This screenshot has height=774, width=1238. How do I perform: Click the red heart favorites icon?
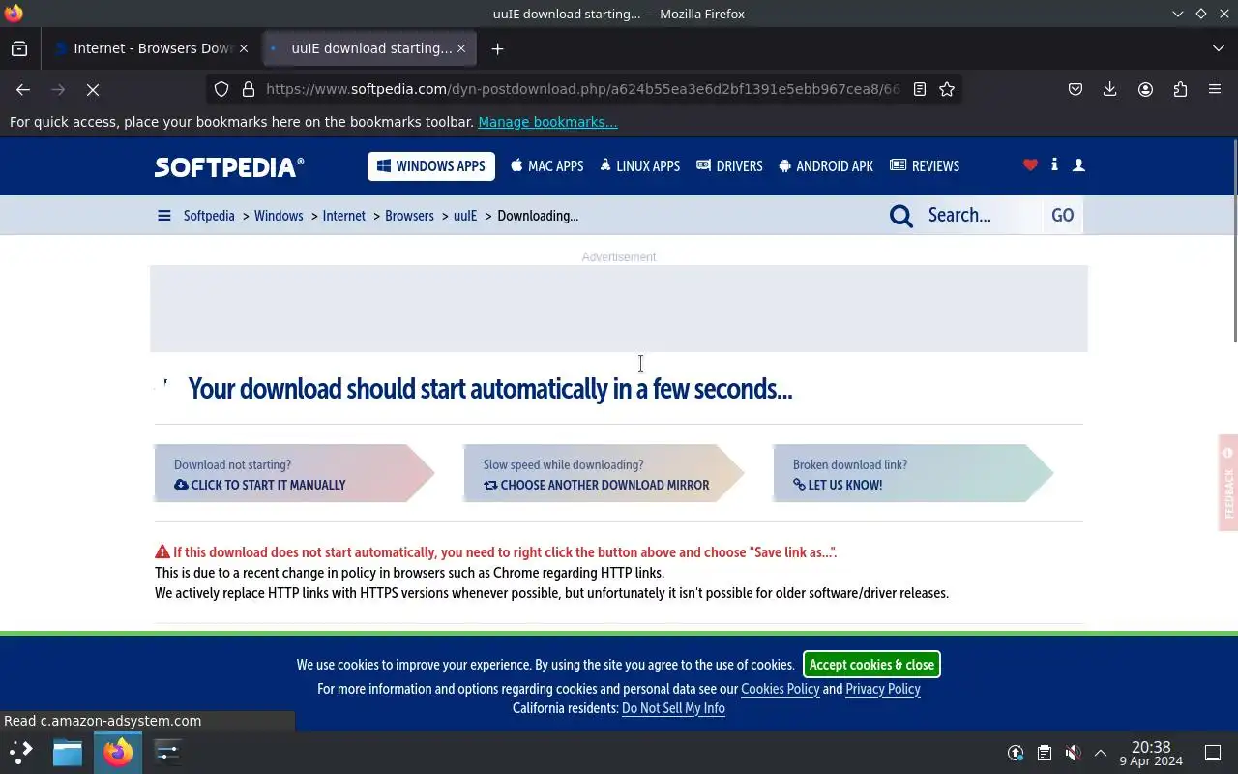pyautogui.click(x=1030, y=165)
